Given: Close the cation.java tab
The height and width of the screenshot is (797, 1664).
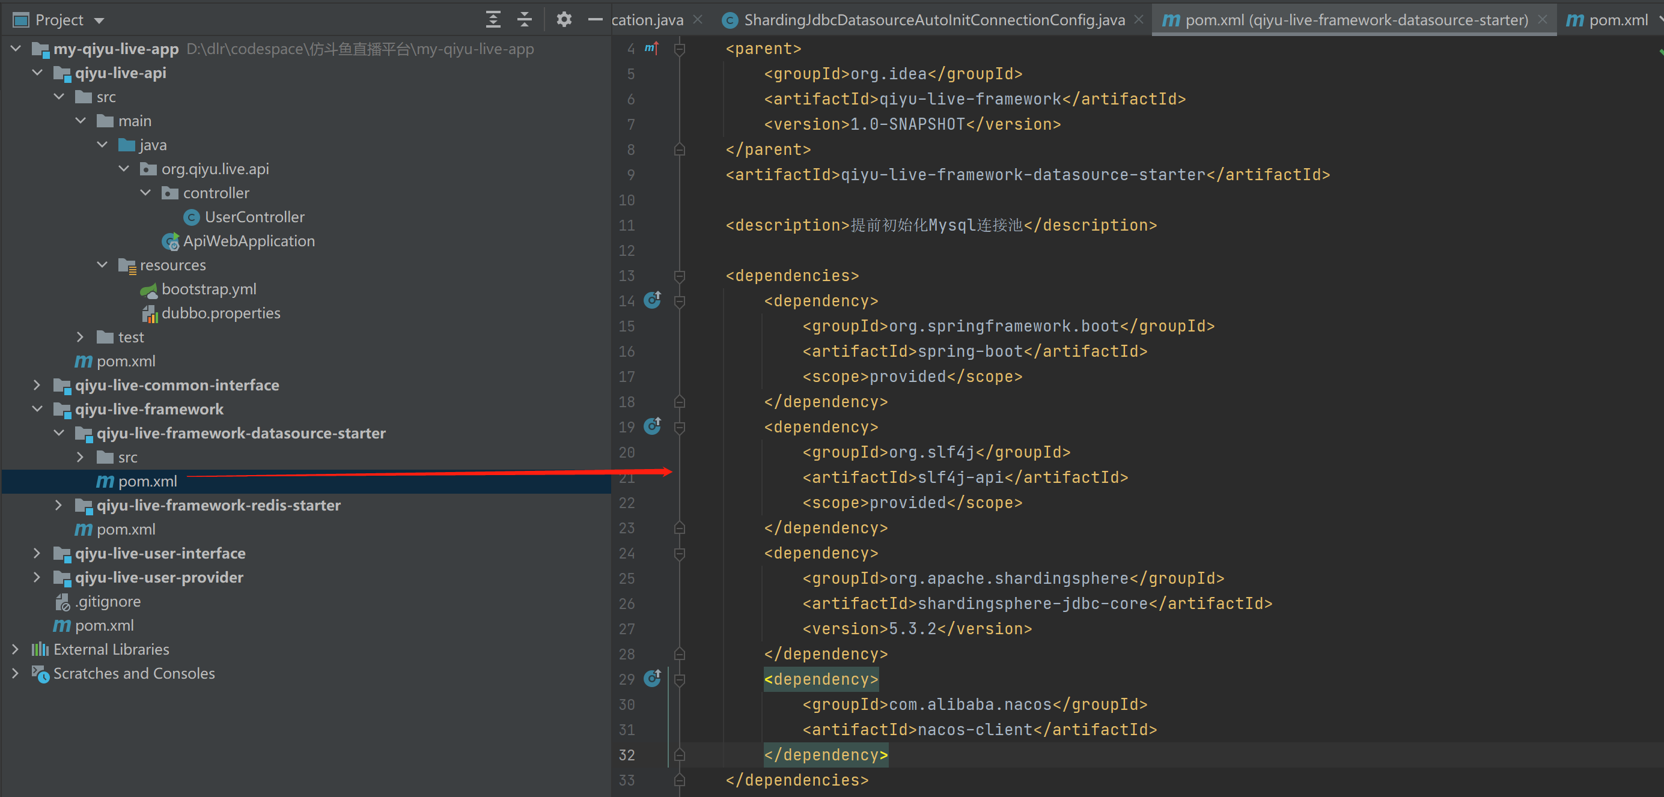Looking at the screenshot, I should coord(698,20).
